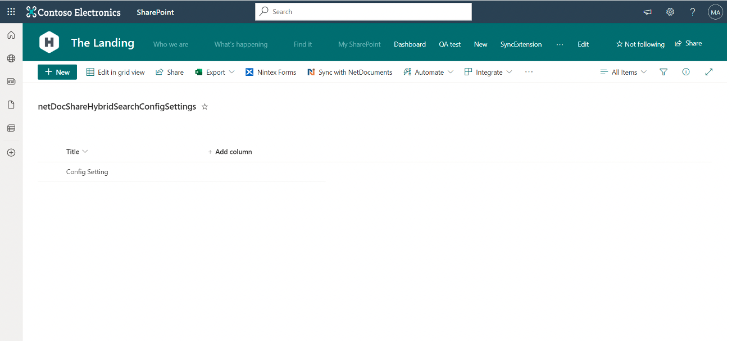
Task: Open the Help question mark icon
Action: (693, 12)
